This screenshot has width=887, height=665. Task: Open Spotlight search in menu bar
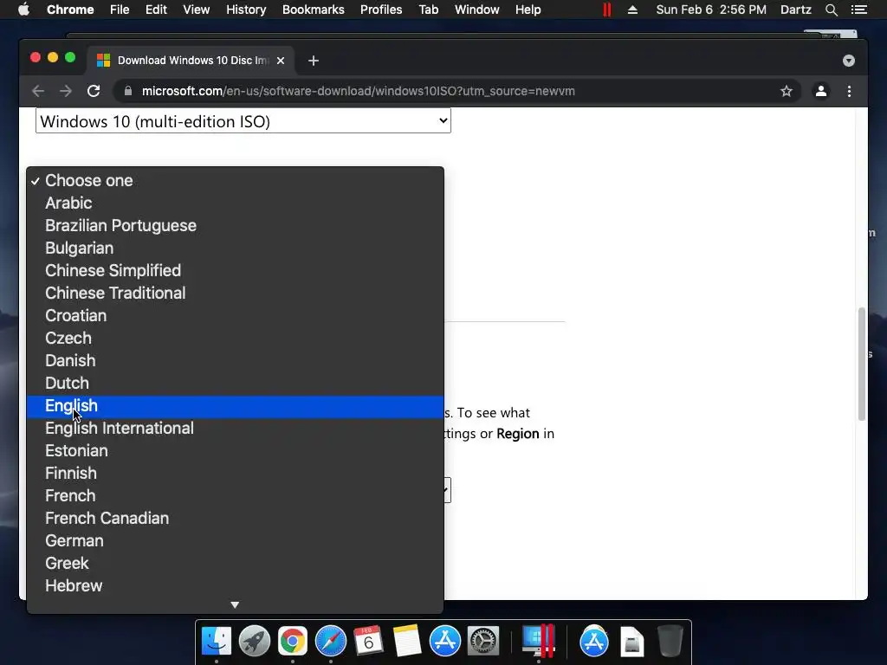click(x=831, y=10)
